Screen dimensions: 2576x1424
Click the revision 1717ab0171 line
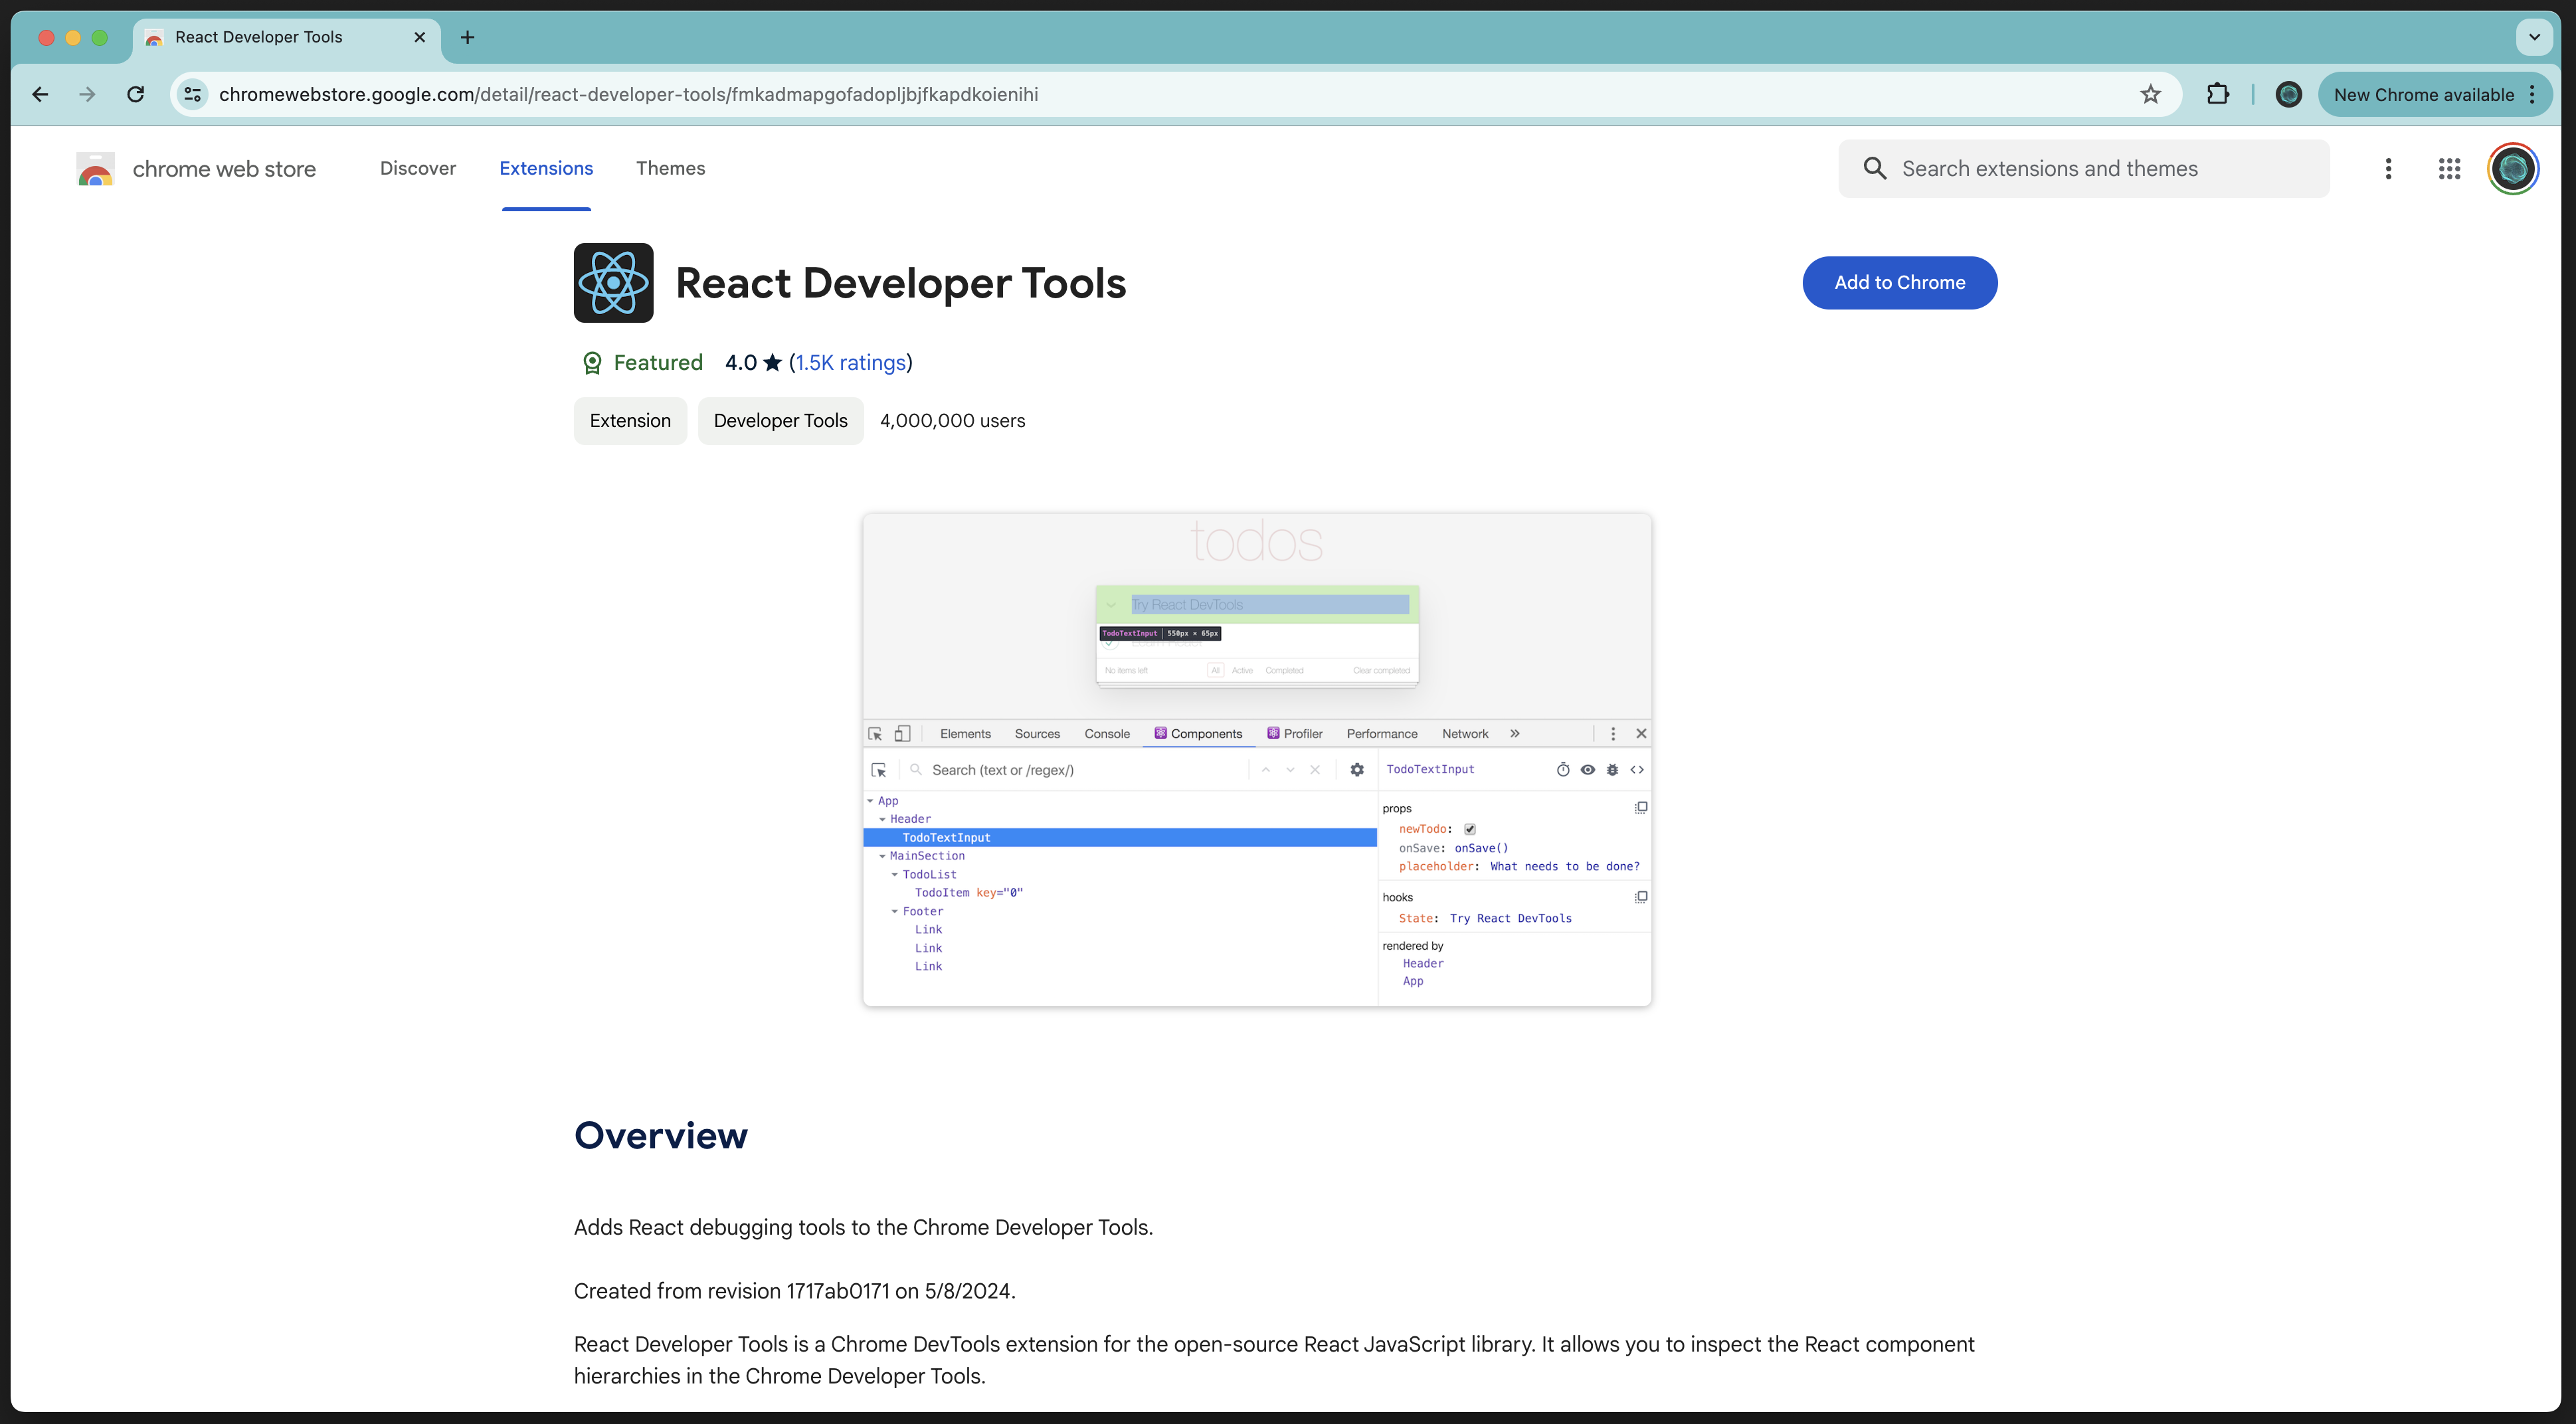click(x=794, y=1291)
